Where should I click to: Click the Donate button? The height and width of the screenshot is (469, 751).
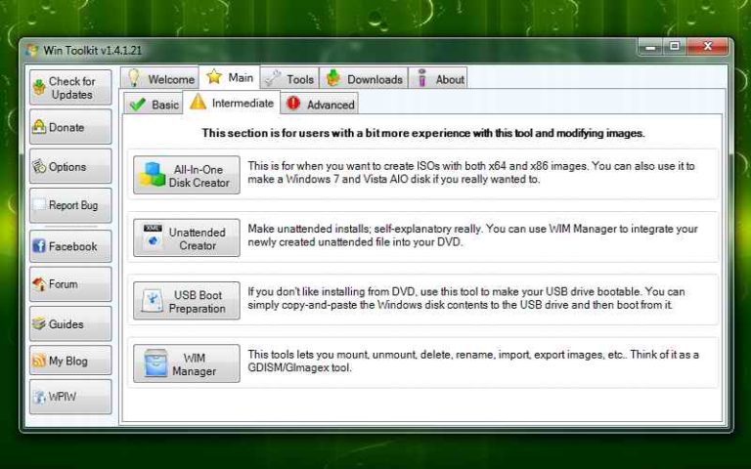click(x=70, y=127)
